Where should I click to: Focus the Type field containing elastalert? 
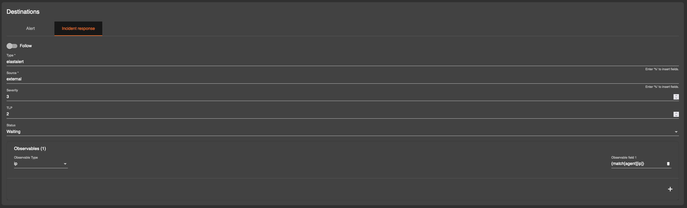coord(342,62)
